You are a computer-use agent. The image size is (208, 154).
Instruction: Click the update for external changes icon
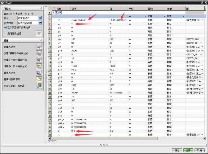[39, 86]
